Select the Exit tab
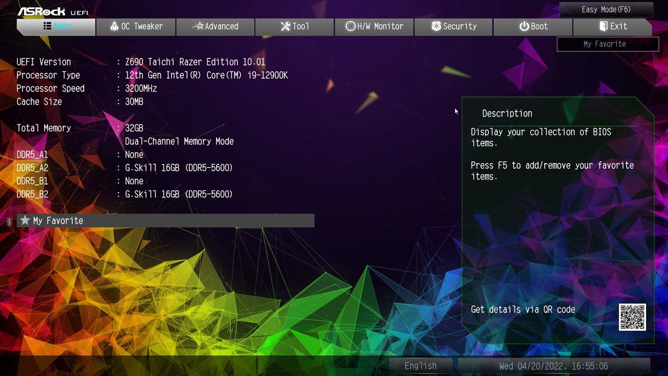This screenshot has height=376, width=668. (613, 27)
